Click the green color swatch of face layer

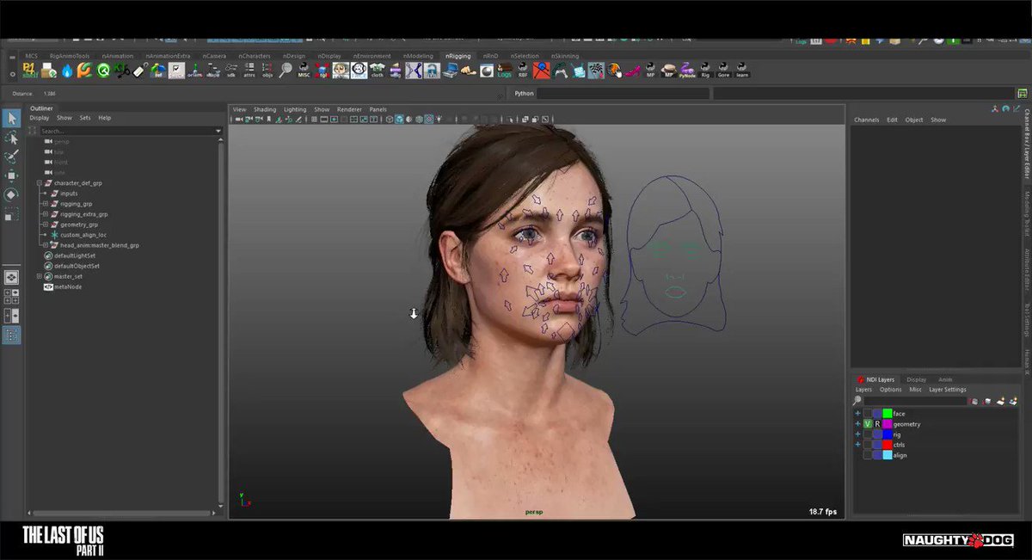coord(888,414)
